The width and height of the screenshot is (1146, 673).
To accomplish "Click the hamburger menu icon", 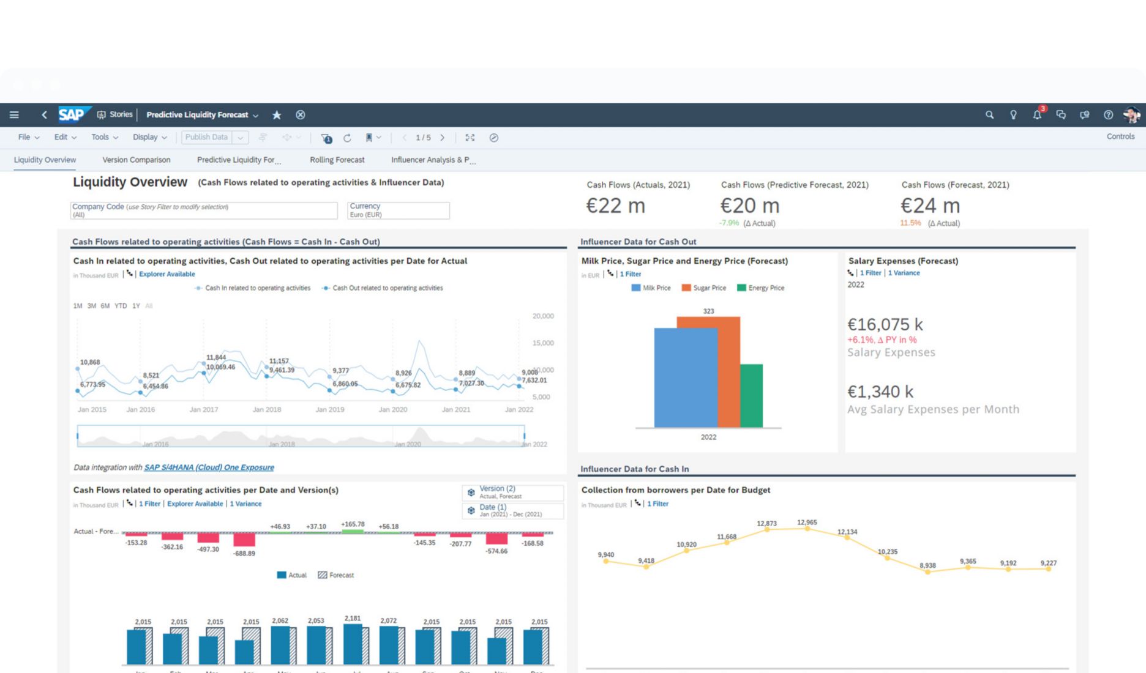I will click(x=13, y=114).
